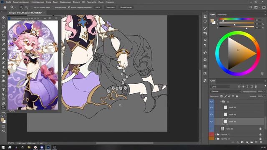Filter layers by type (T icon)
Screen dimensions: 267x150
click(247, 87)
